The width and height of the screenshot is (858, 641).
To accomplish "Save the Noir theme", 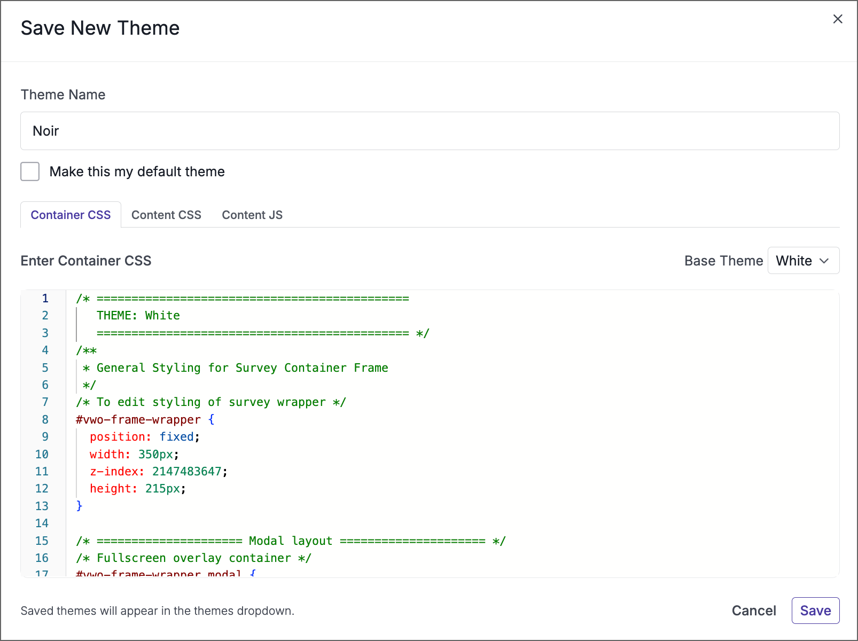I will point(815,610).
